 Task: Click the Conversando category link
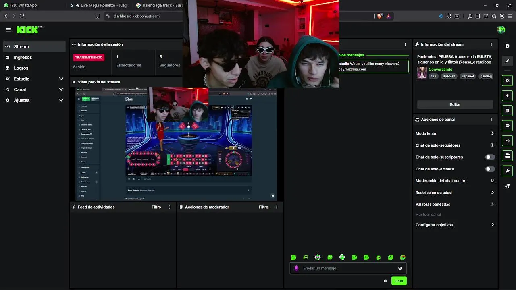[440, 70]
